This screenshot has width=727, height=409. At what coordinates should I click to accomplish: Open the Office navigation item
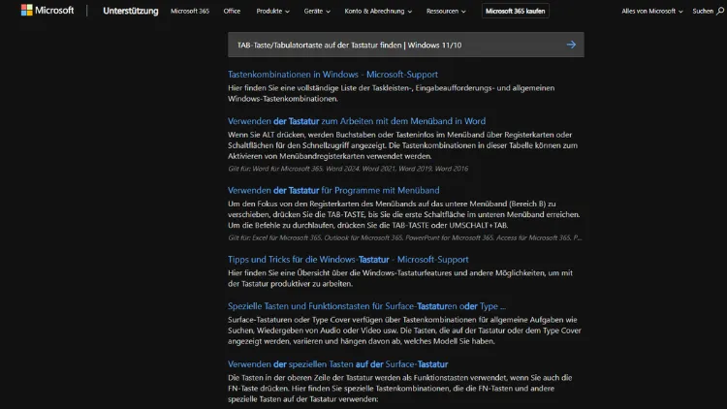pos(232,11)
